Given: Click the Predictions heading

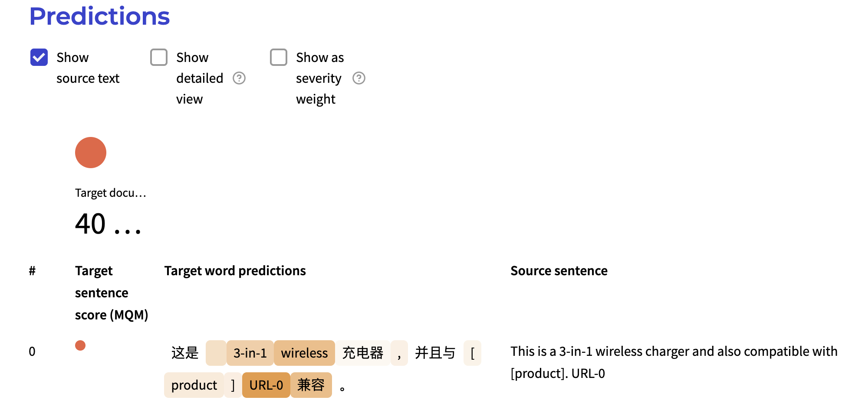Looking at the screenshot, I should pyautogui.click(x=99, y=16).
